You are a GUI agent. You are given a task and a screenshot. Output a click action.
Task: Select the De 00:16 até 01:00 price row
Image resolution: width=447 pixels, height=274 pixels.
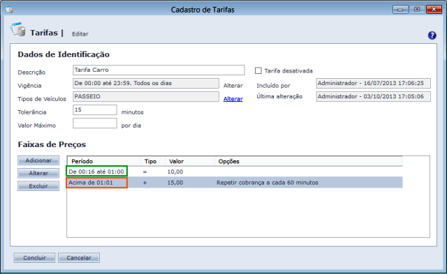235,172
